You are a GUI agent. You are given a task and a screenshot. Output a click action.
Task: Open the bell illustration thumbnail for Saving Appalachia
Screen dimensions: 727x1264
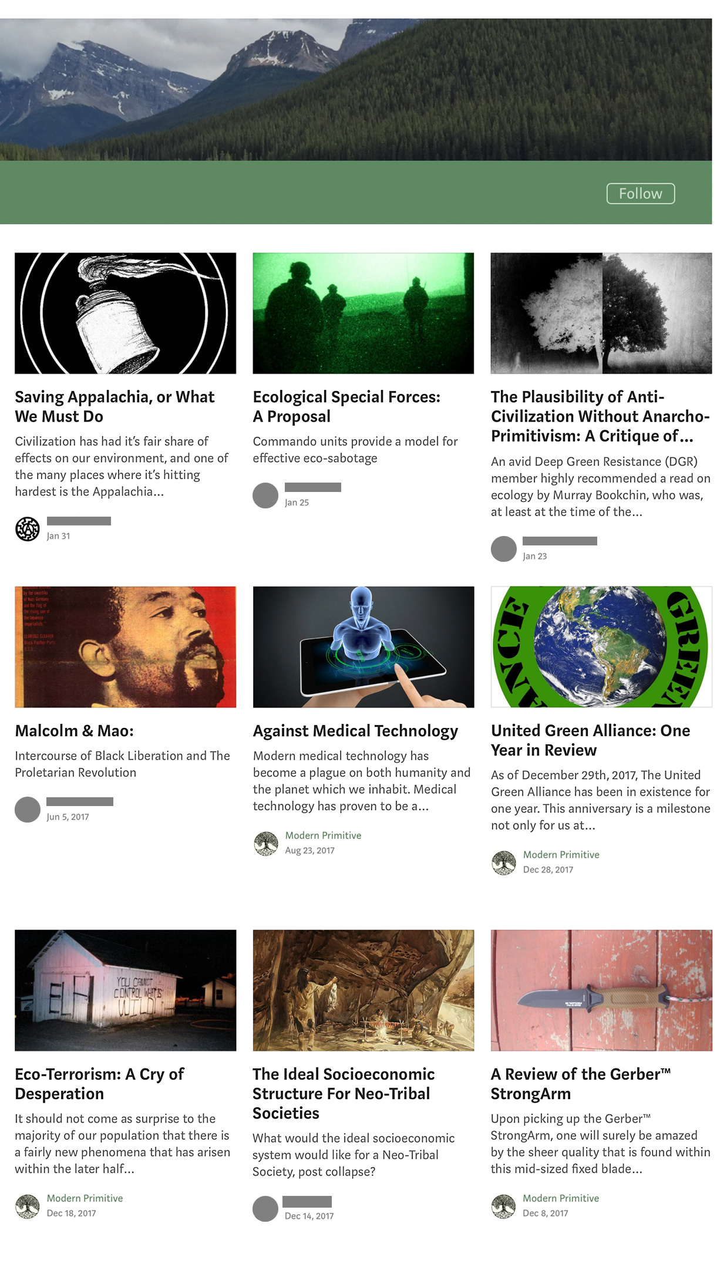pyautogui.click(x=125, y=313)
